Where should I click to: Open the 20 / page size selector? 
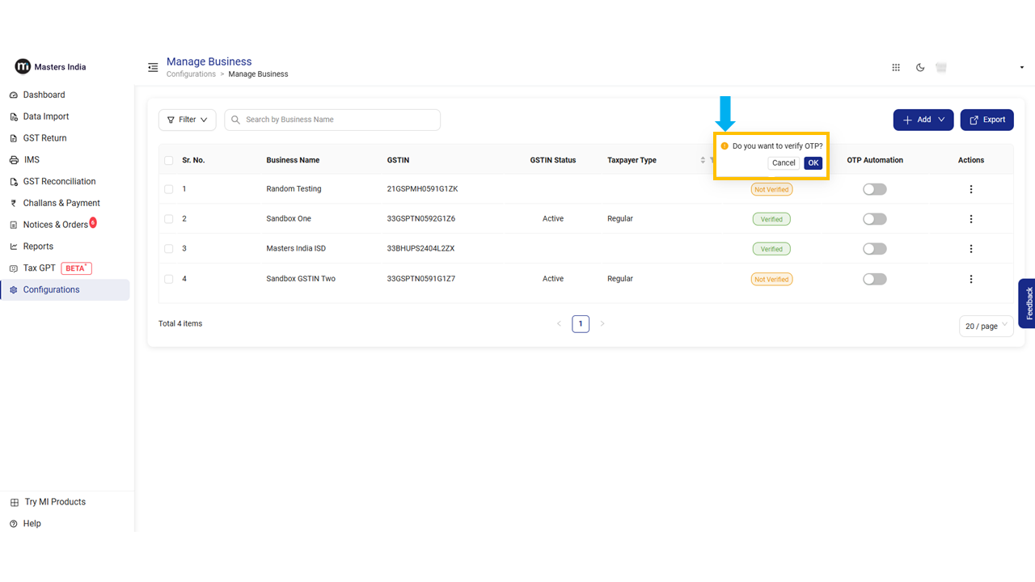click(x=986, y=326)
